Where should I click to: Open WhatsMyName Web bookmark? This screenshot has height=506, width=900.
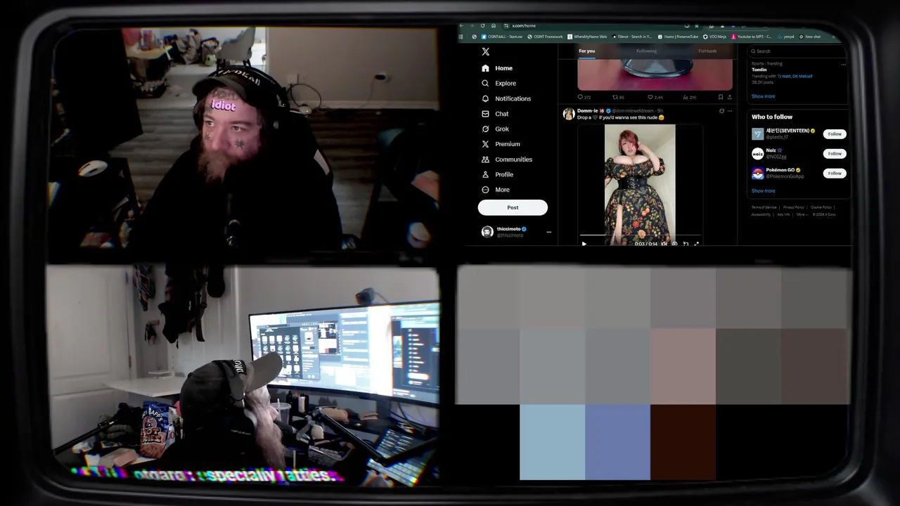(587, 37)
